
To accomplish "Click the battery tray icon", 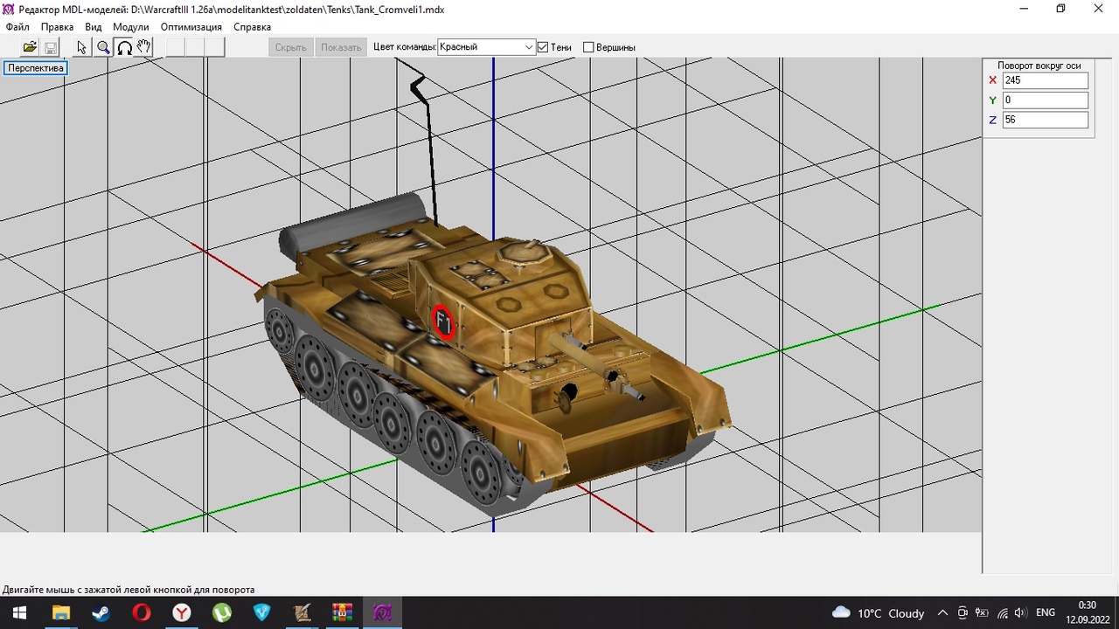I will point(982,613).
